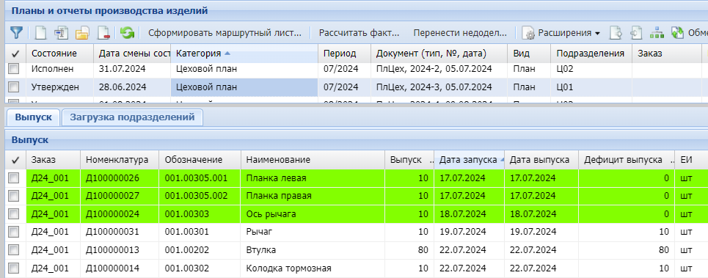Click Сформировать маршрутный лист button
The width and height of the screenshot is (708, 278).
225,33
